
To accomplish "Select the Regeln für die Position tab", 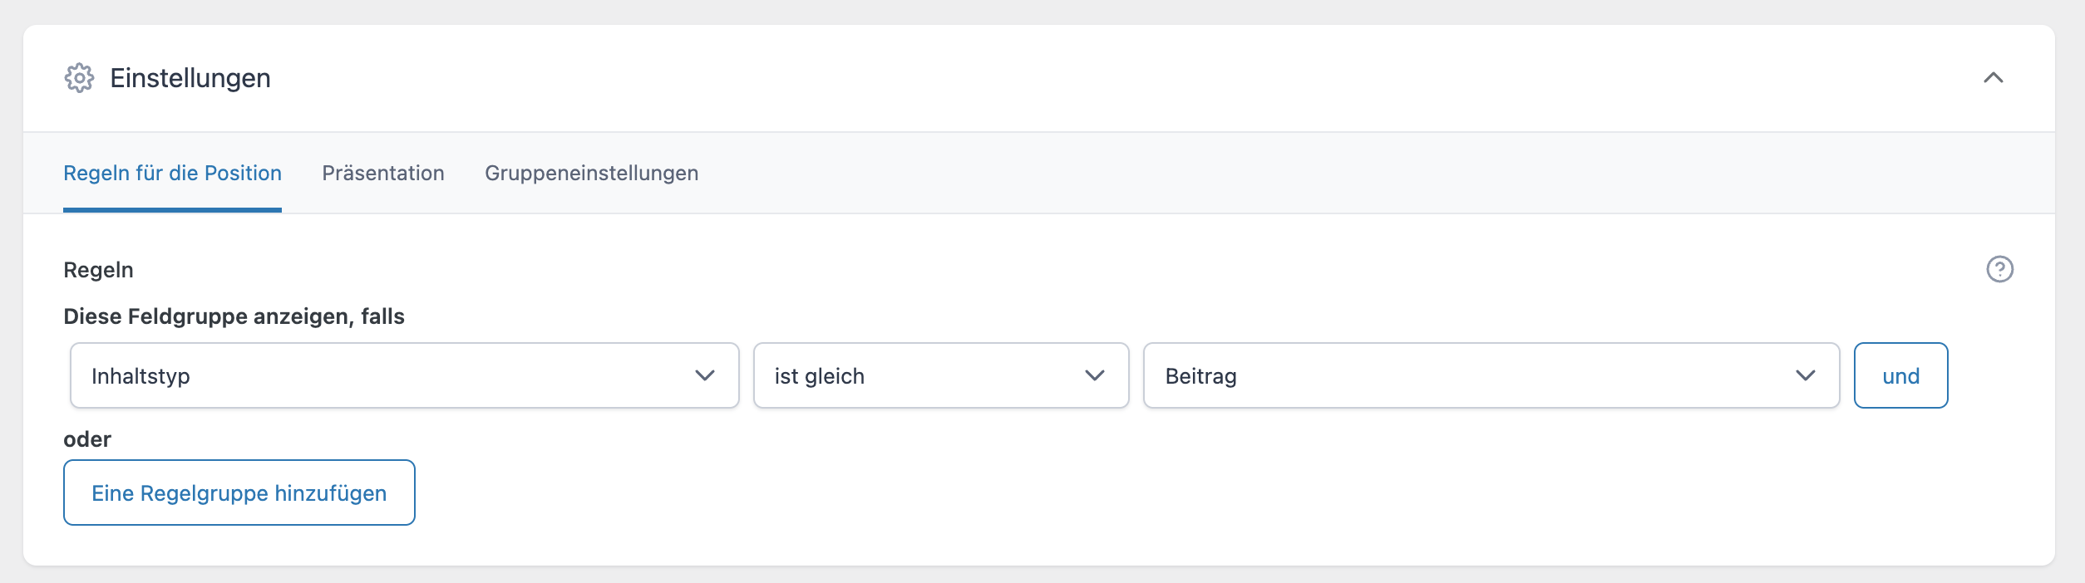I will point(172,173).
